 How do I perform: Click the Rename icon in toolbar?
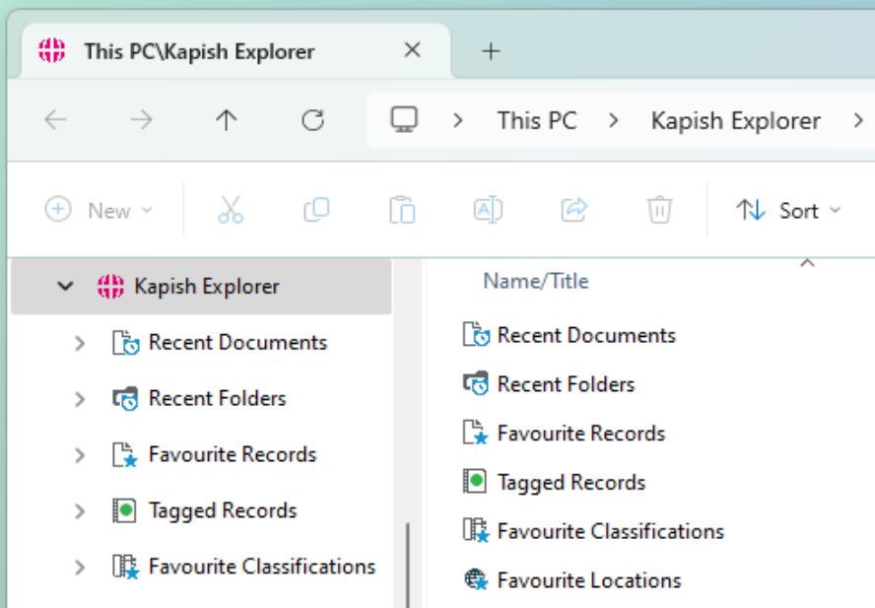489,210
